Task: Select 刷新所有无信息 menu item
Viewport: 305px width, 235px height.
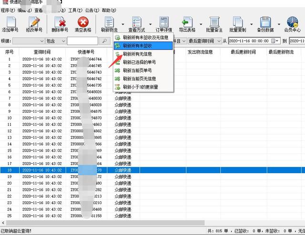Action: pos(143,54)
